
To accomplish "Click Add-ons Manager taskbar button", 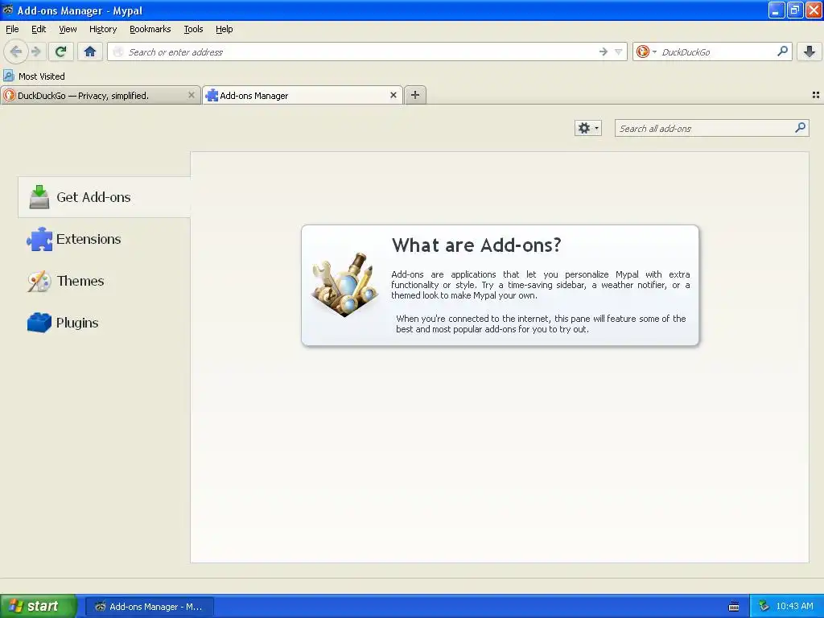I will (150, 607).
